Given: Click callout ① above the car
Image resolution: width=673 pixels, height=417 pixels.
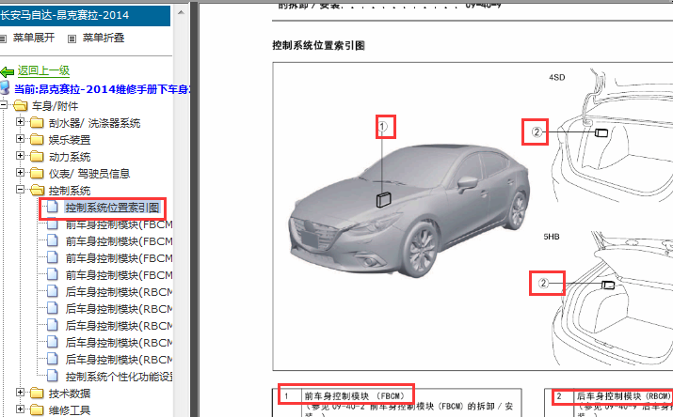Looking at the screenshot, I should [383, 126].
